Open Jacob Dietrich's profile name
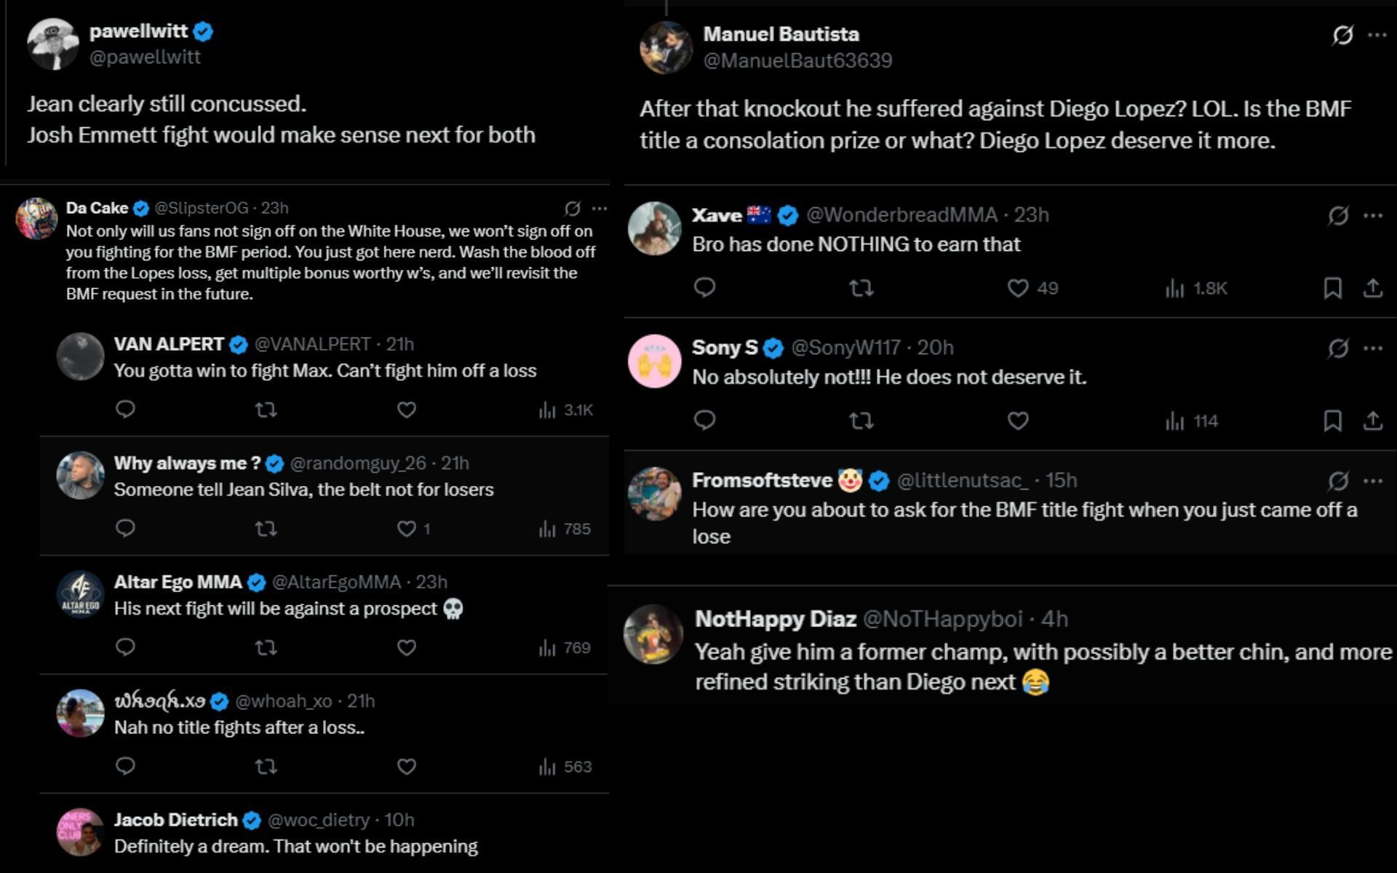1397x873 pixels. point(175,820)
